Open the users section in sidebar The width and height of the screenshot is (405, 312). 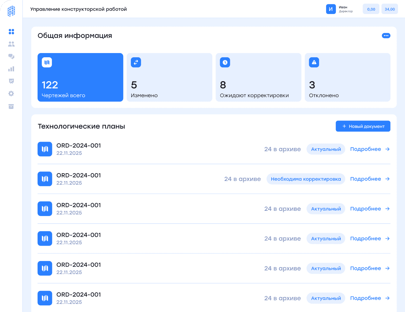(11, 44)
